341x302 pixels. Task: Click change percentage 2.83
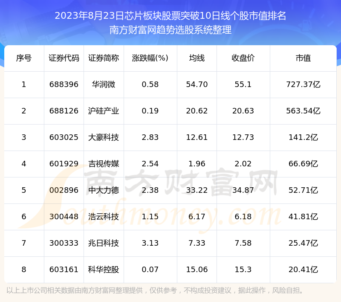click(150, 137)
